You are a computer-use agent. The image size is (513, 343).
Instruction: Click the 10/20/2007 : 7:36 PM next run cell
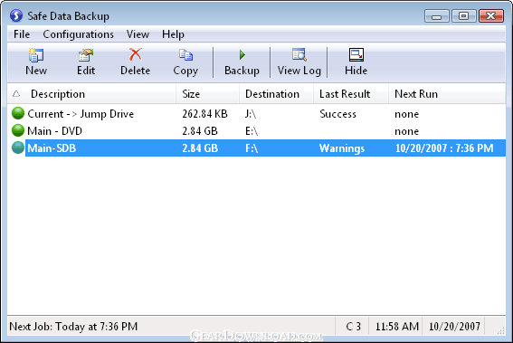[444, 148]
